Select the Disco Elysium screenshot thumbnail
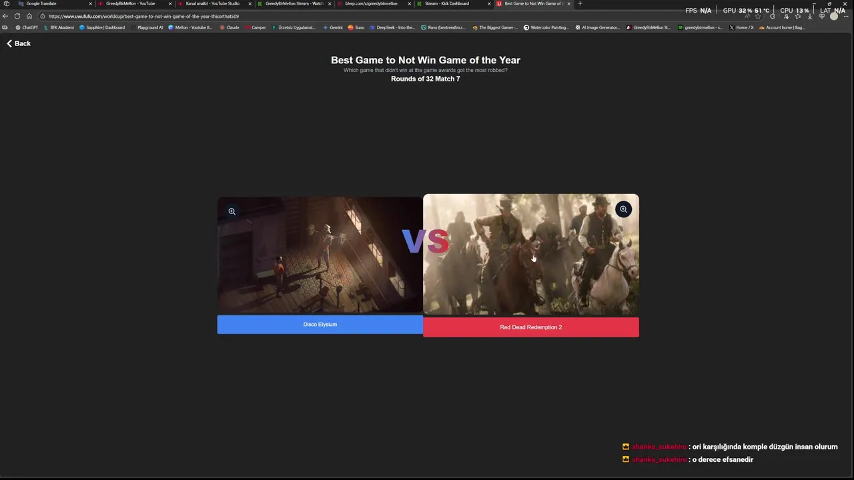 320,255
